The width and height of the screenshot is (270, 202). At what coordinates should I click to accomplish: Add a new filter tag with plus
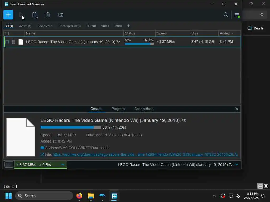(128, 26)
